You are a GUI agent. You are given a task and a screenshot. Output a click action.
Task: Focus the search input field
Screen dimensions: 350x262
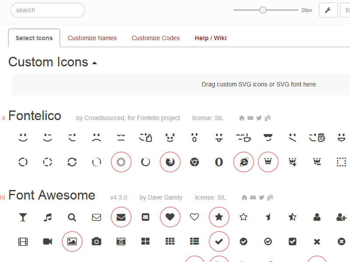coord(48,10)
